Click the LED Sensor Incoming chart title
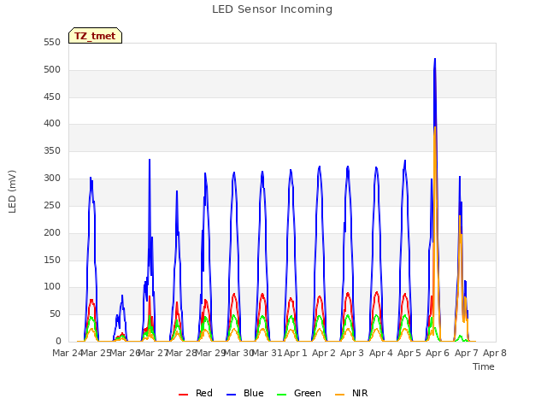Image resolution: width=547 pixels, height=410 pixels. point(272,9)
